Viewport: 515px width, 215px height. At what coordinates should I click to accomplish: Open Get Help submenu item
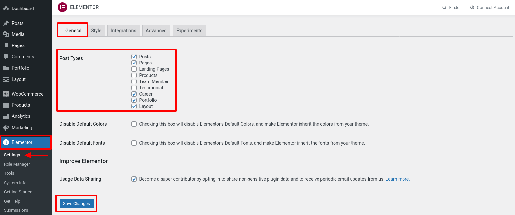tap(12, 201)
